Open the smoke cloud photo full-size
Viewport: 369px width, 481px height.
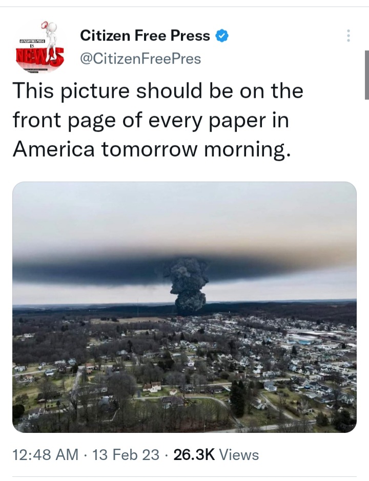(x=184, y=307)
